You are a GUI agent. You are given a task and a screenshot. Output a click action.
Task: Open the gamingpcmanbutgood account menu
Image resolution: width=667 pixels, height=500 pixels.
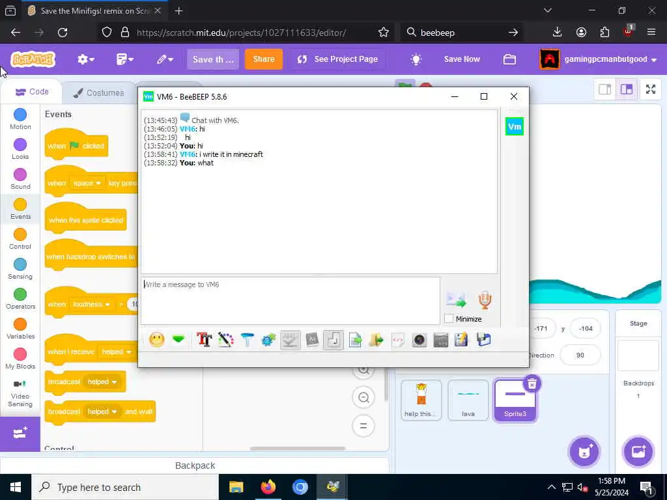coord(598,59)
